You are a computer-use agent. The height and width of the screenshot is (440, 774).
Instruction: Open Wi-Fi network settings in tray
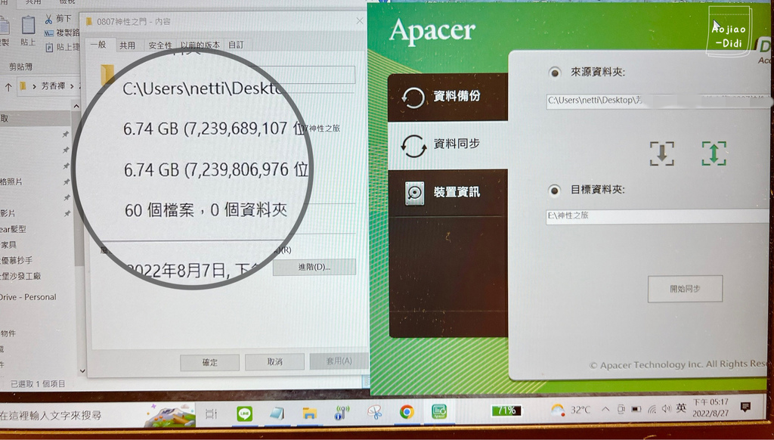[x=652, y=409]
